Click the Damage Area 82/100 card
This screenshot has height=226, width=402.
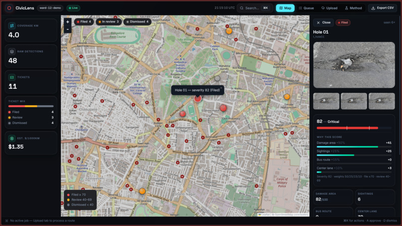click(x=333, y=197)
